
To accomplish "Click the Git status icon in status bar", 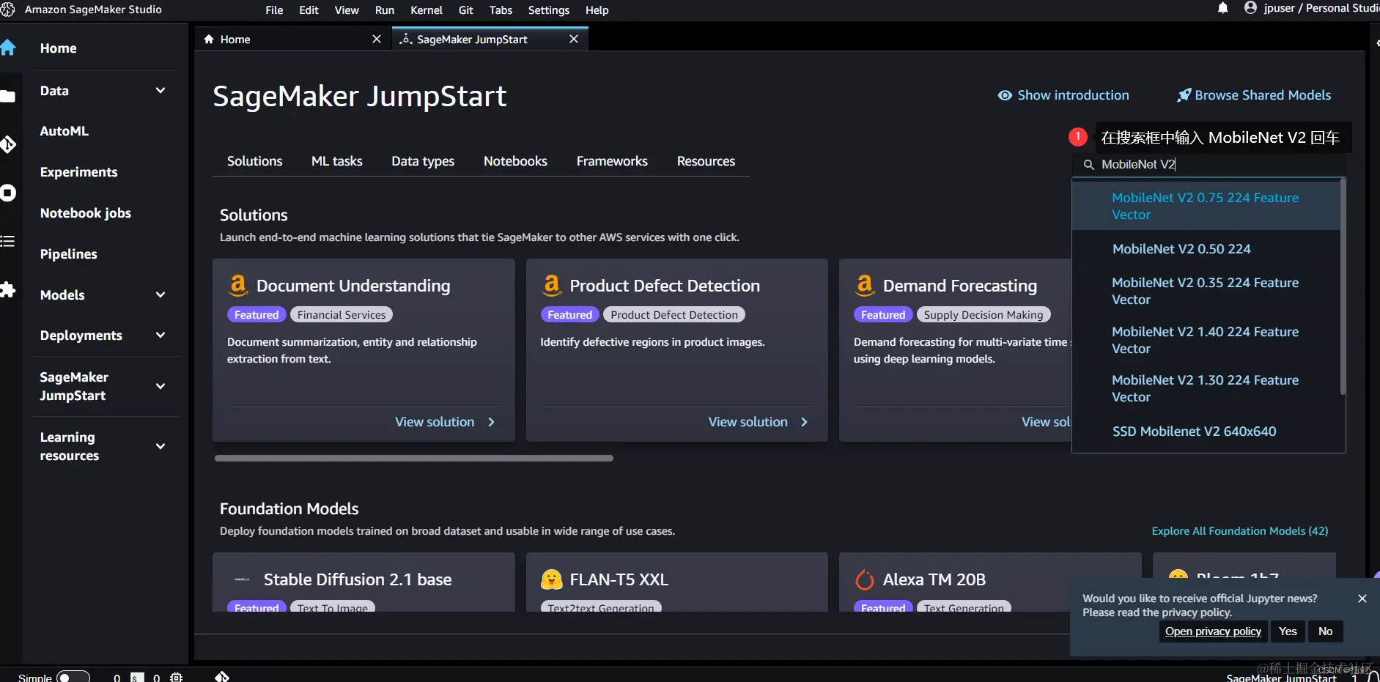I will 222,676.
